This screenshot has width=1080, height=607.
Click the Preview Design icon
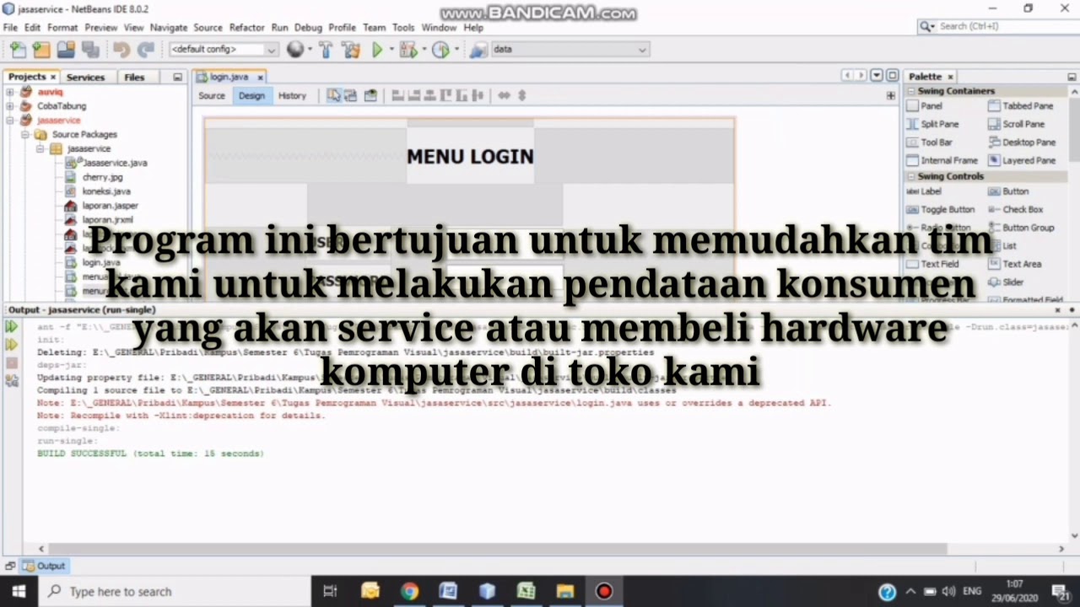point(370,95)
